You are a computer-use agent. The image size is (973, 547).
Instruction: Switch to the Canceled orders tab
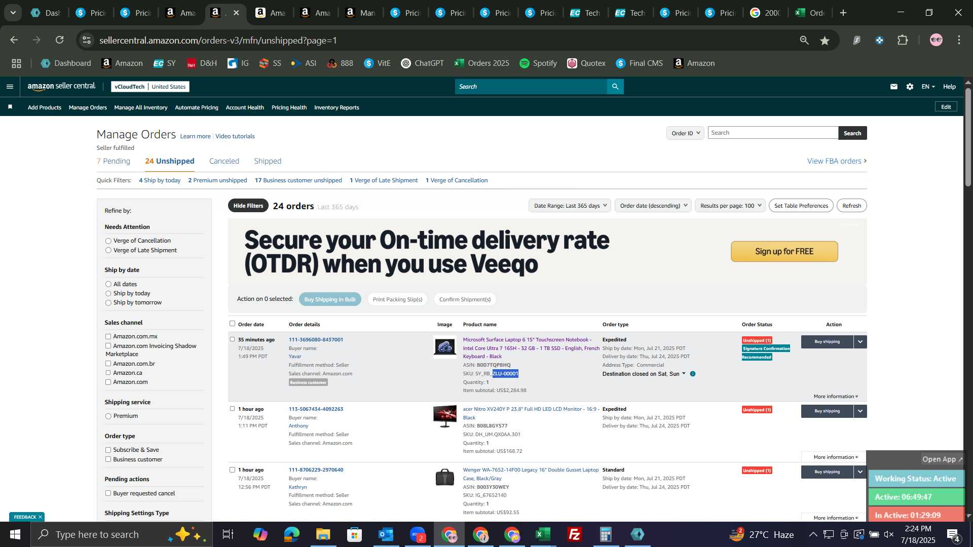point(224,161)
